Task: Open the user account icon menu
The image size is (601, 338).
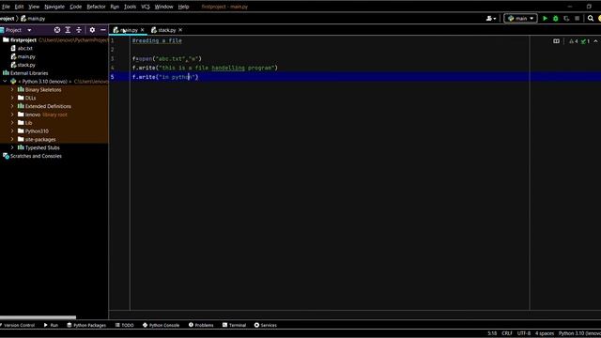Action: pos(490,19)
